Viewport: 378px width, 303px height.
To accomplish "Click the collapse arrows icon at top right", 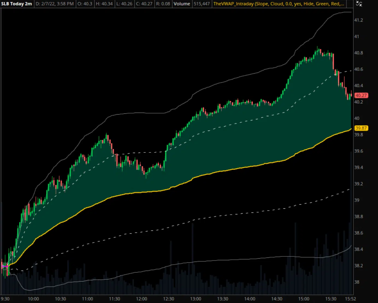I will pyautogui.click(x=359, y=4).
